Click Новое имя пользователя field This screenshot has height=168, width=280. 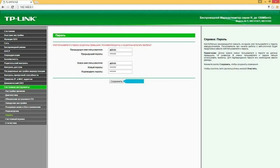point(120,63)
